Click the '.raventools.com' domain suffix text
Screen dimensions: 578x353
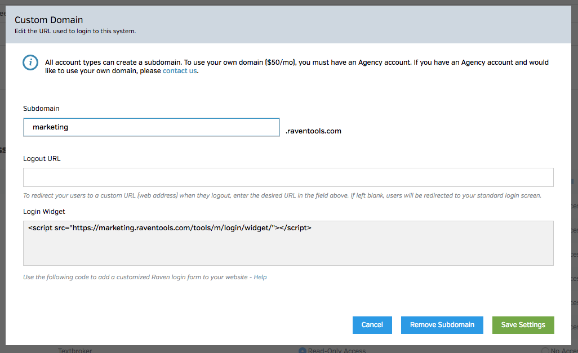click(313, 131)
